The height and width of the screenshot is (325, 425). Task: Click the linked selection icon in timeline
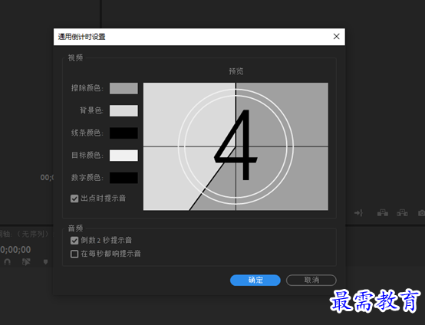[26, 262]
